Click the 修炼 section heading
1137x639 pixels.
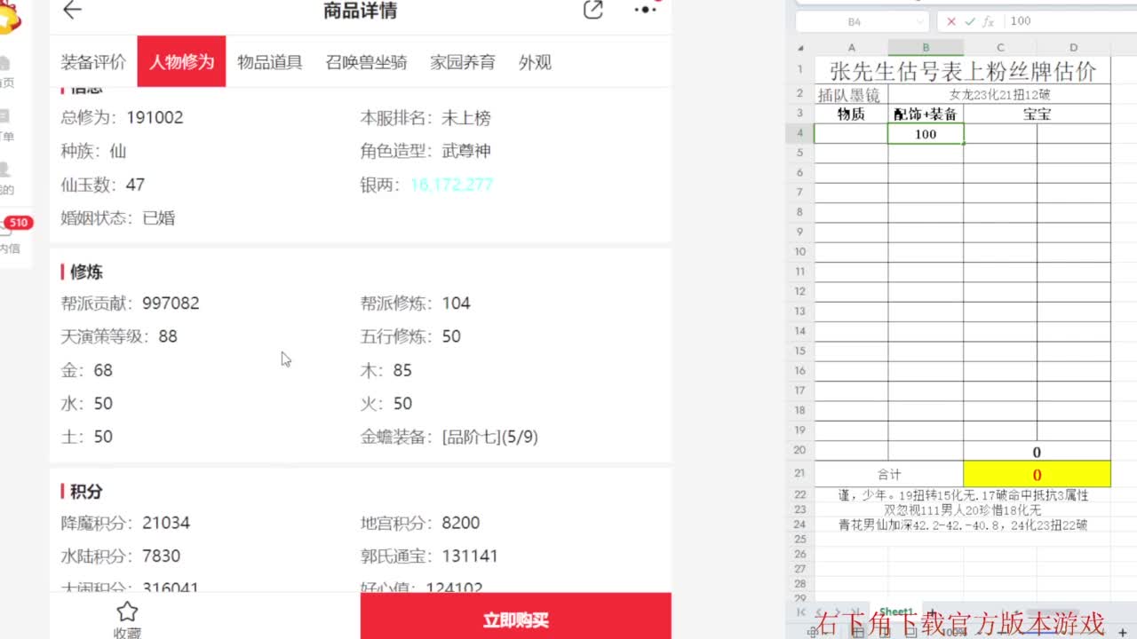click(x=86, y=272)
